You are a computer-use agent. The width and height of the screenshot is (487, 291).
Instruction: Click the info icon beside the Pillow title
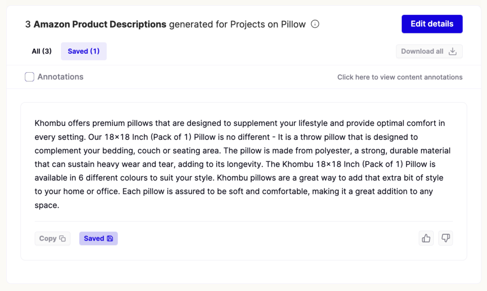point(315,24)
